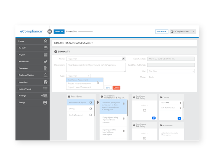Remove Gloves PPE control with its trash icon
This screenshot has width=214, height=166.
click(x=180, y=103)
